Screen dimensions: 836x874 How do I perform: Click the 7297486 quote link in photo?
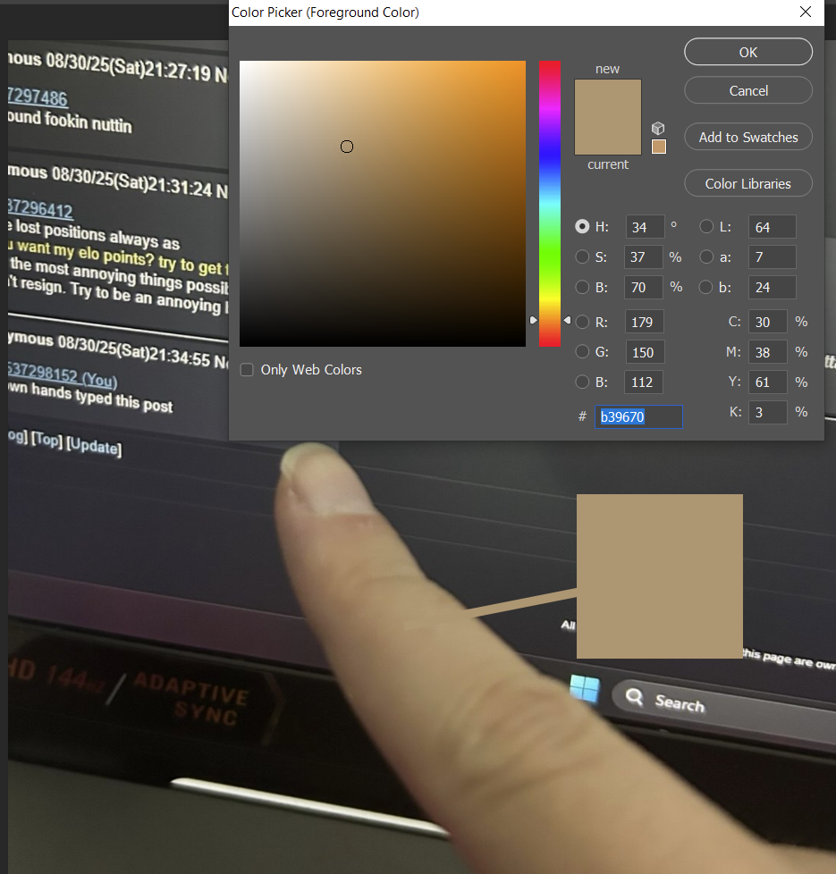coord(38,97)
